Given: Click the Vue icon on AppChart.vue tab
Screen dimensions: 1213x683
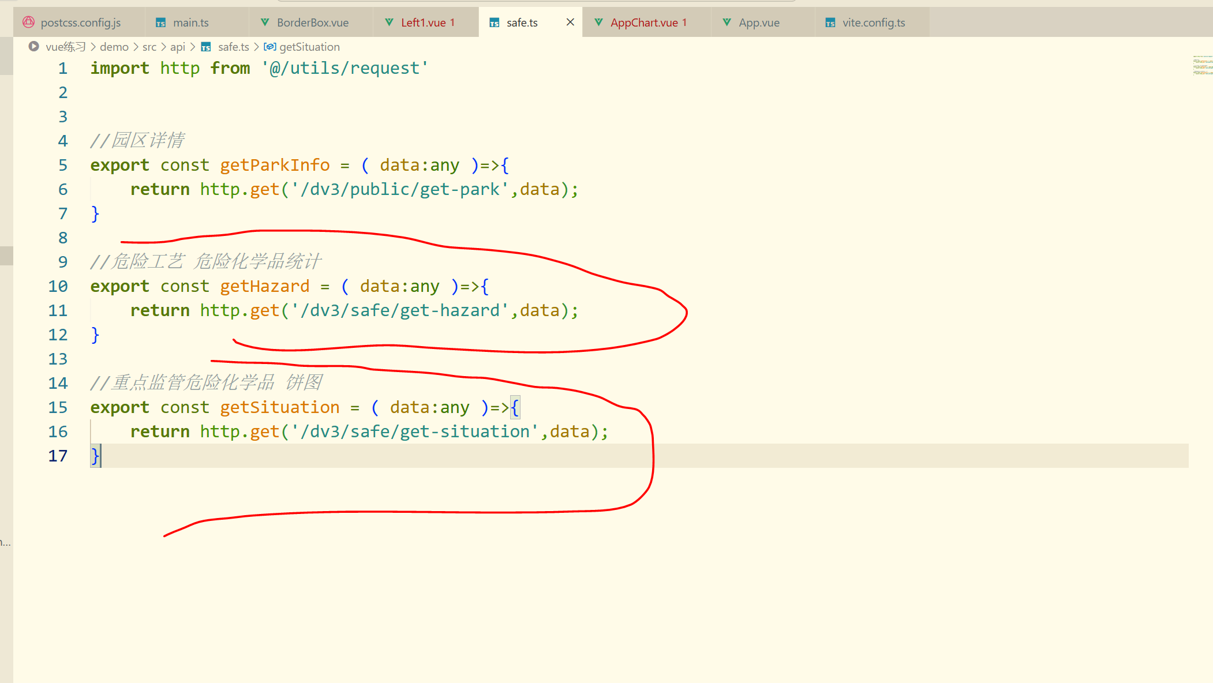Looking at the screenshot, I should click(x=599, y=22).
